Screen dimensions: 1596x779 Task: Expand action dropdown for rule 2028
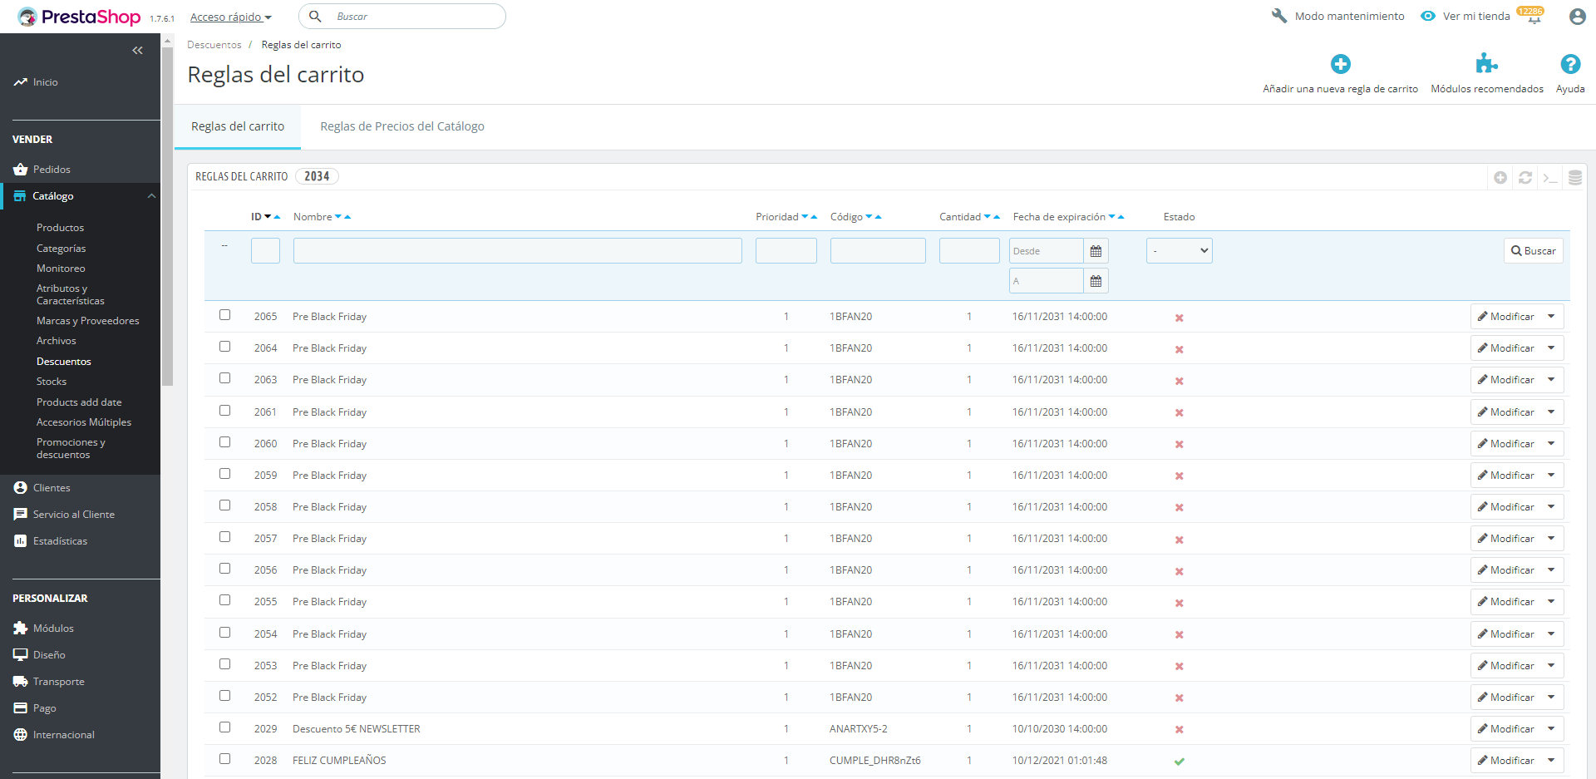1551,761
